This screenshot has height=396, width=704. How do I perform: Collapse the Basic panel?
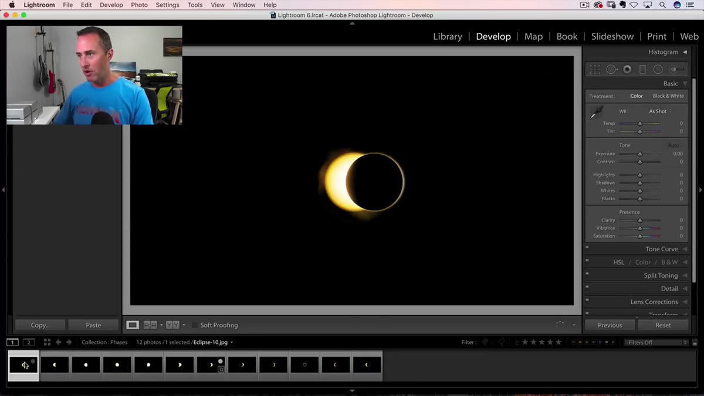click(x=685, y=84)
